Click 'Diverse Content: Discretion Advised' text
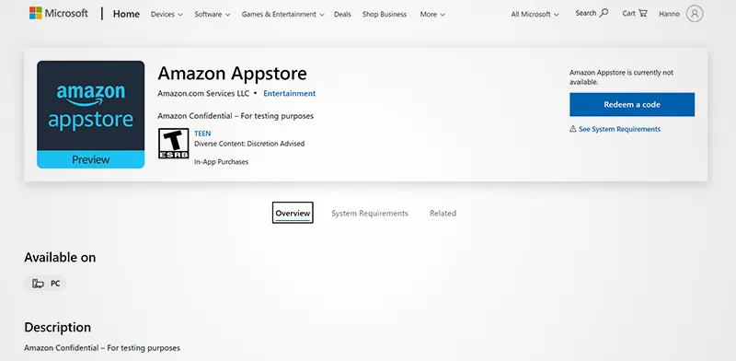The height and width of the screenshot is (361, 736). (249, 144)
